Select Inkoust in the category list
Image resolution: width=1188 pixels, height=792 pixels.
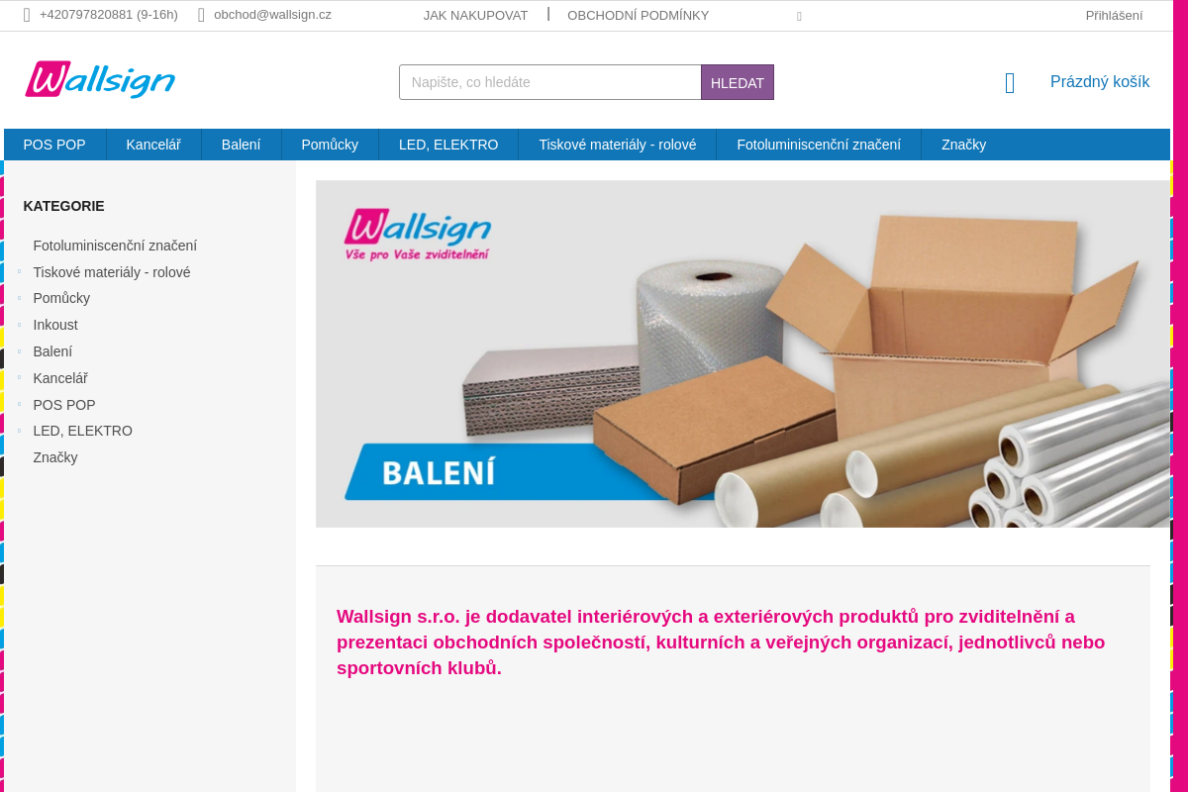pos(55,325)
